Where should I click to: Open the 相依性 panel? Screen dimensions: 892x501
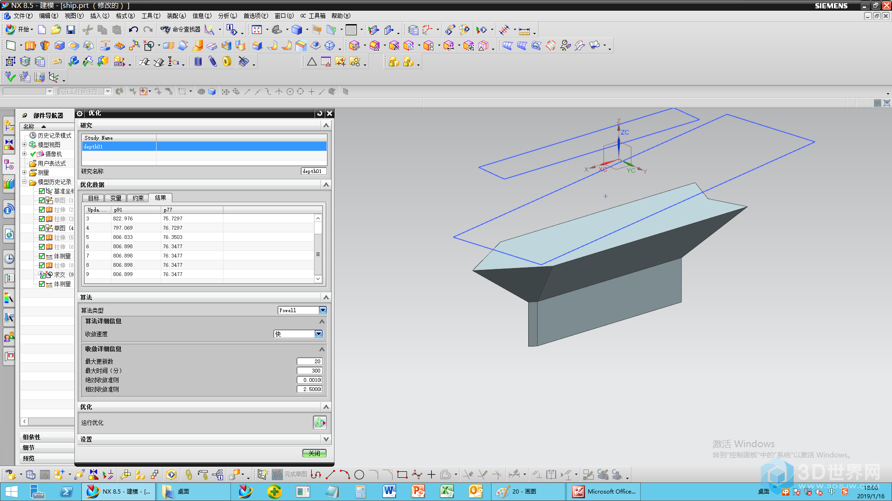click(47, 437)
